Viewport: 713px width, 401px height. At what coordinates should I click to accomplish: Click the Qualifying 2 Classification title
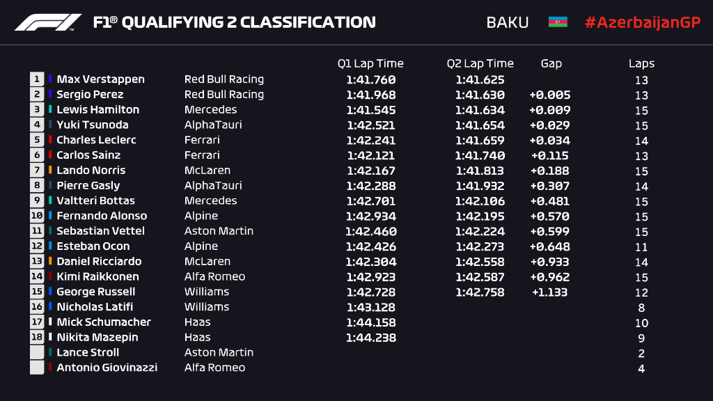tap(235, 22)
